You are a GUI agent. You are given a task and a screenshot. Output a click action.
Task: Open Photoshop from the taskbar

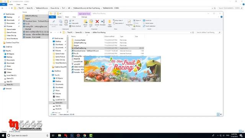point(72,135)
